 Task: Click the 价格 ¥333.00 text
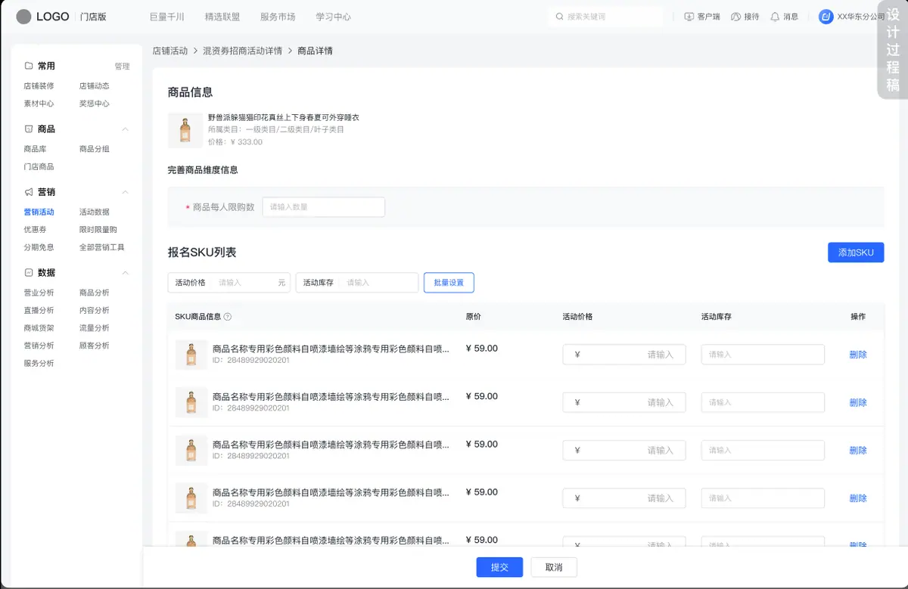pos(235,142)
